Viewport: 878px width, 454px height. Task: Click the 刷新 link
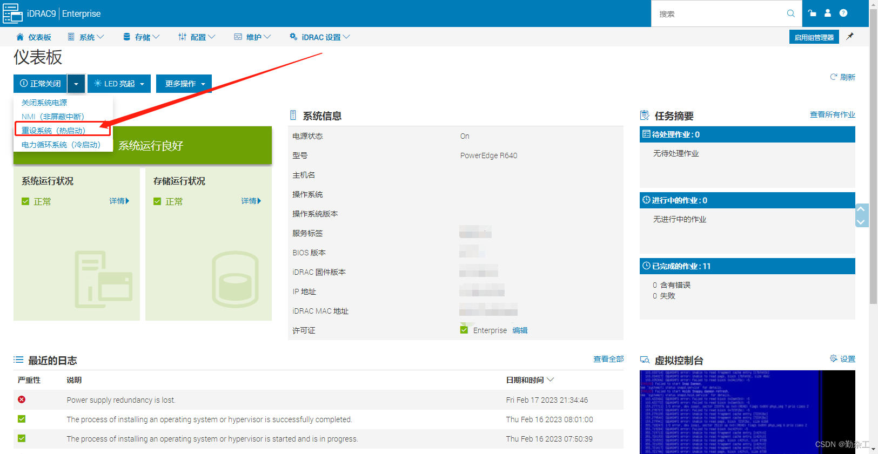847,77
